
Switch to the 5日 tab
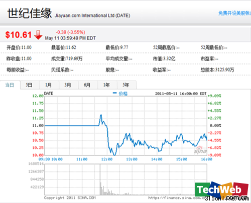tap(29, 85)
